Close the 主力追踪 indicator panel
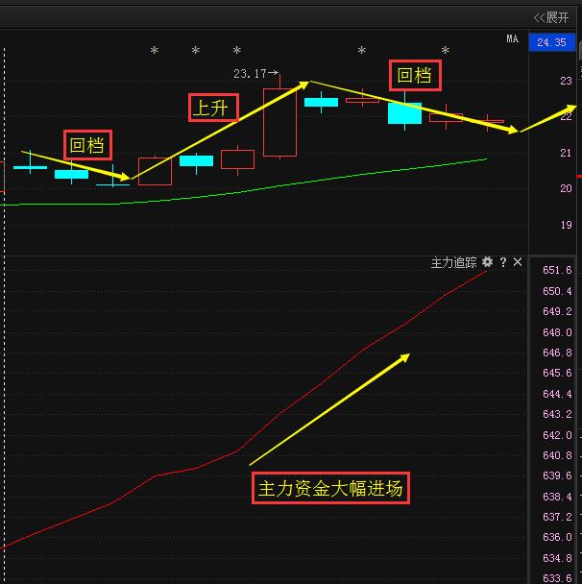Image resolution: width=582 pixels, height=584 pixels. pyautogui.click(x=518, y=262)
